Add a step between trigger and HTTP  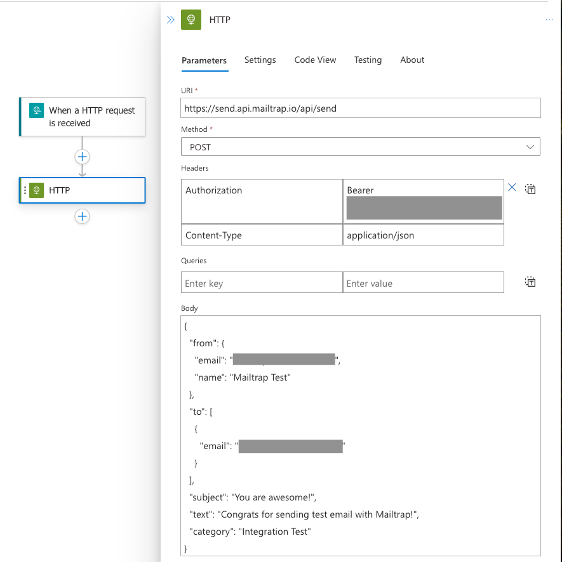[x=82, y=157]
